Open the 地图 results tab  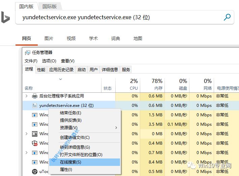(138, 38)
